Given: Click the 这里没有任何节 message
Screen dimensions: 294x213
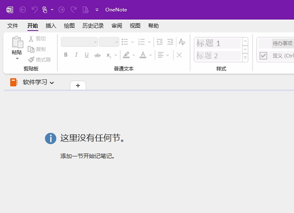Looking at the screenshot, I should [x=92, y=138].
